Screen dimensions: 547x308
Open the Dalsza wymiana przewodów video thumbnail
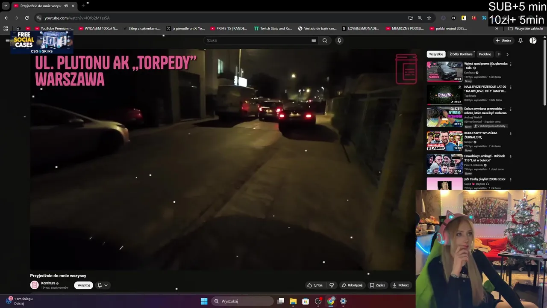coord(444,117)
